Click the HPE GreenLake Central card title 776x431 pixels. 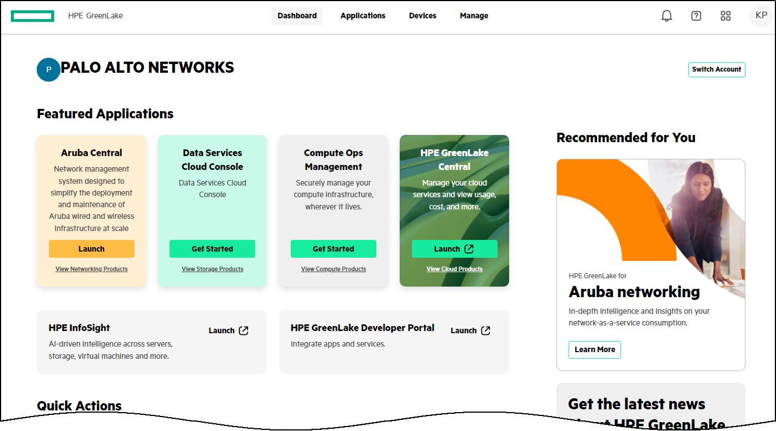click(x=455, y=159)
